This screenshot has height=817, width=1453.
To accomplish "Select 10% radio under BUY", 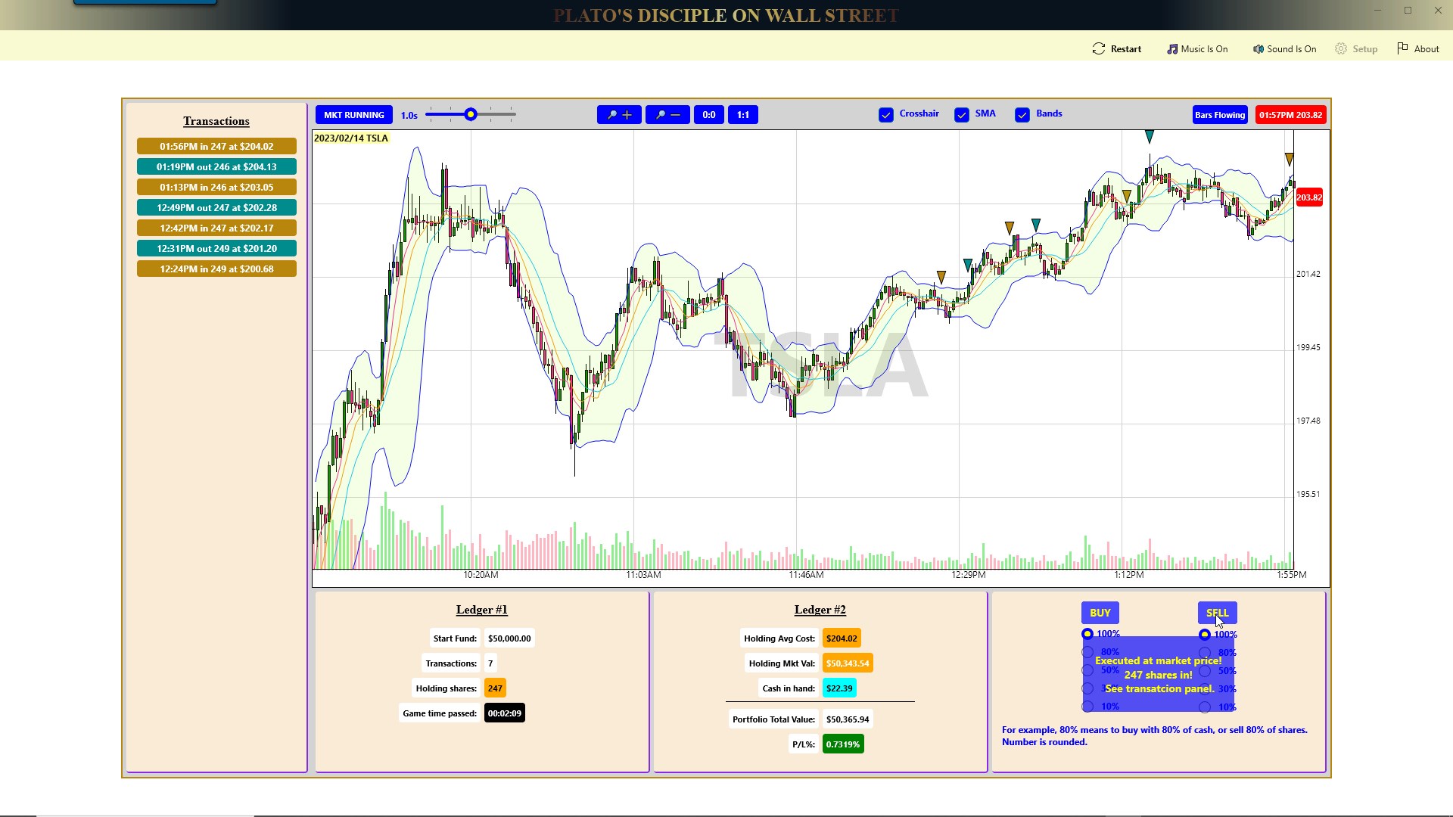I will tap(1087, 707).
